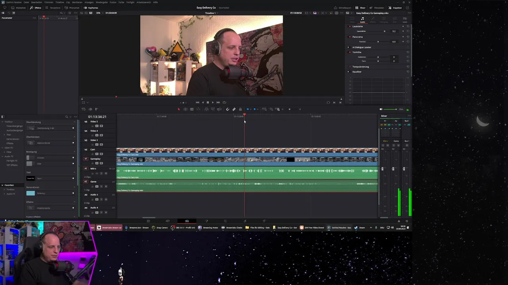Jump to the first frame with go-to-start button
Viewport: 508px width, 285px height.
tap(197, 103)
